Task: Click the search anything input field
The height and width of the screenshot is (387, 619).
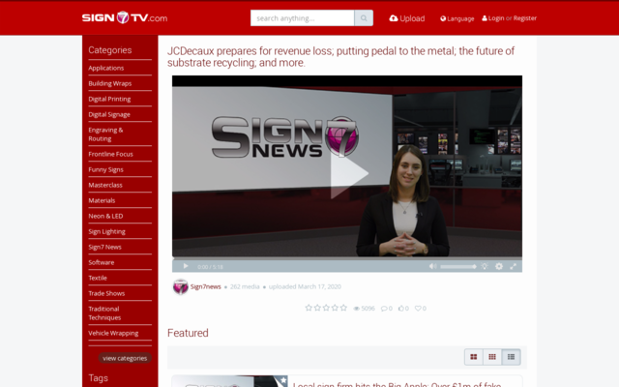Action: pyautogui.click(x=302, y=18)
